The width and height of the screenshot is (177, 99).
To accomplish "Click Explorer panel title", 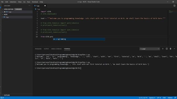I will 7,6.
